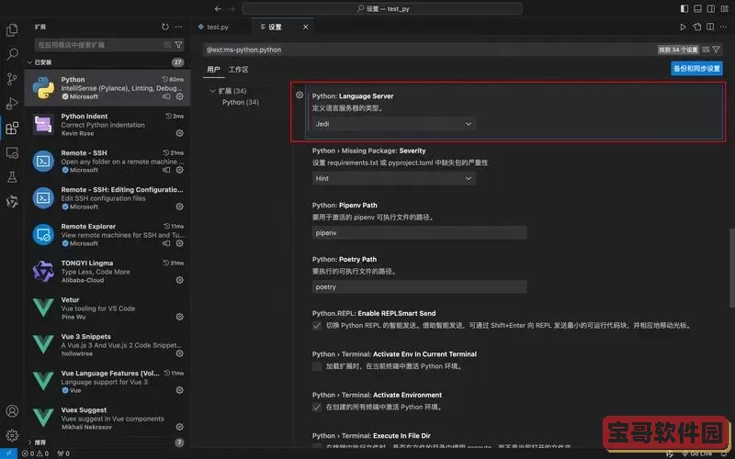735x459 pixels.
Task: Open manage gear for Vuex Suggest
Action: (x=179, y=427)
